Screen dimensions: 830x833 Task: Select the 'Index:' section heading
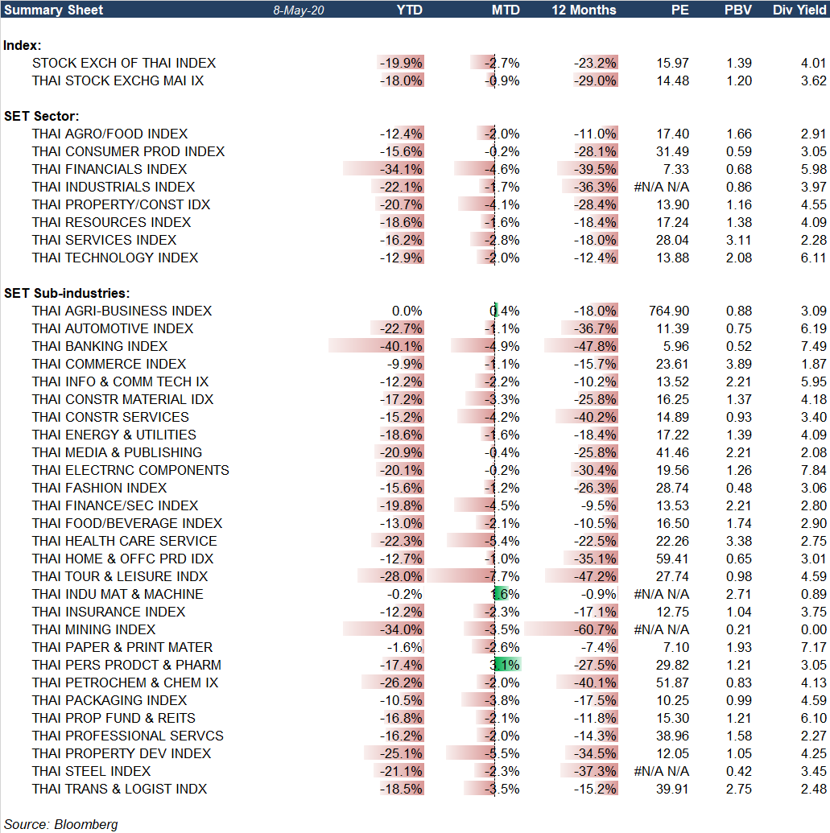click(x=22, y=45)
